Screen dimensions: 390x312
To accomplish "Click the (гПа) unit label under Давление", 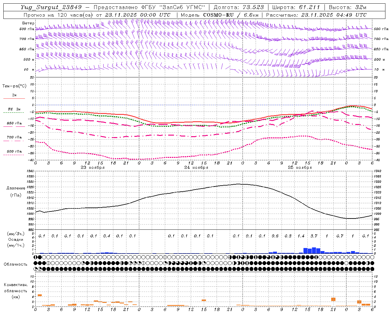I will tap(16, 195).
